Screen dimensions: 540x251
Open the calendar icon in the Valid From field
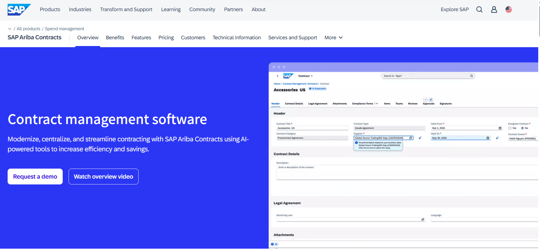point(500,128)
